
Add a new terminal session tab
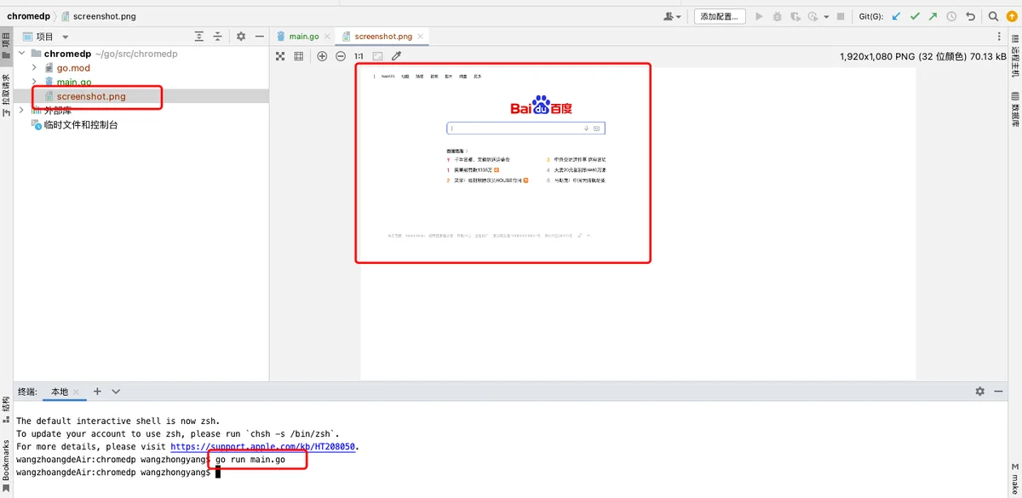click(97, 392)
